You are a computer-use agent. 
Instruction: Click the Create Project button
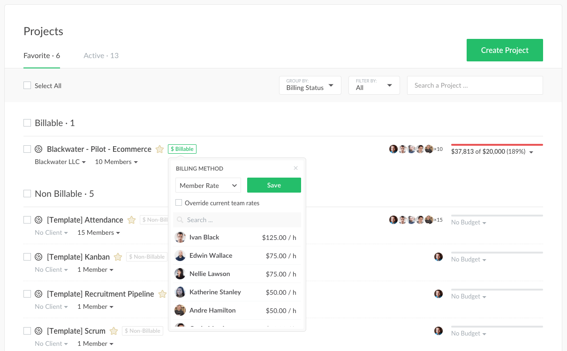[505, 50]
